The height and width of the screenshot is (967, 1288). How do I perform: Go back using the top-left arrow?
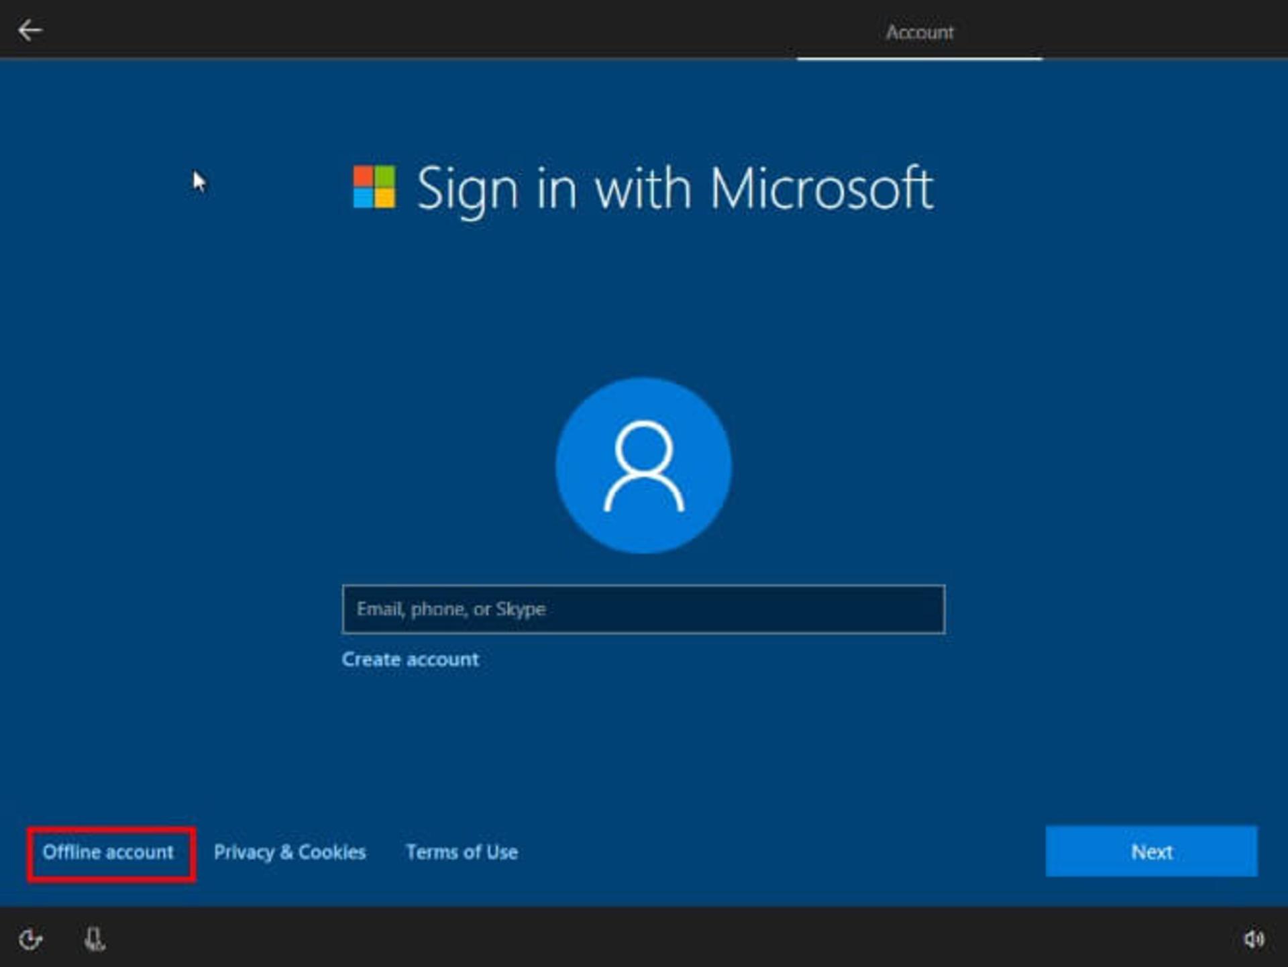point(30,30)
